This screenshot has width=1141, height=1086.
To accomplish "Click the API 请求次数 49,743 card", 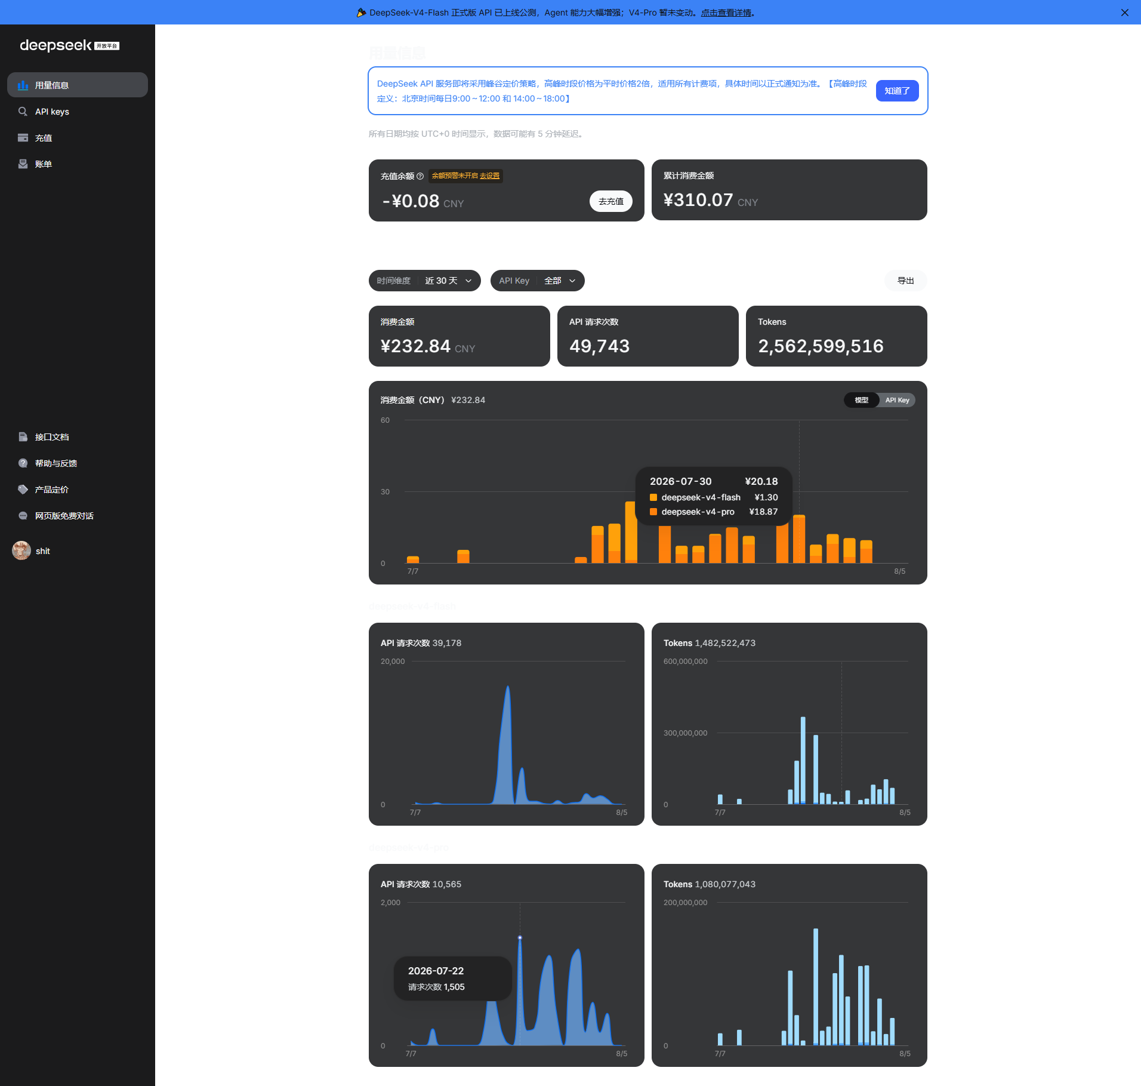I will tap(648, 336).
